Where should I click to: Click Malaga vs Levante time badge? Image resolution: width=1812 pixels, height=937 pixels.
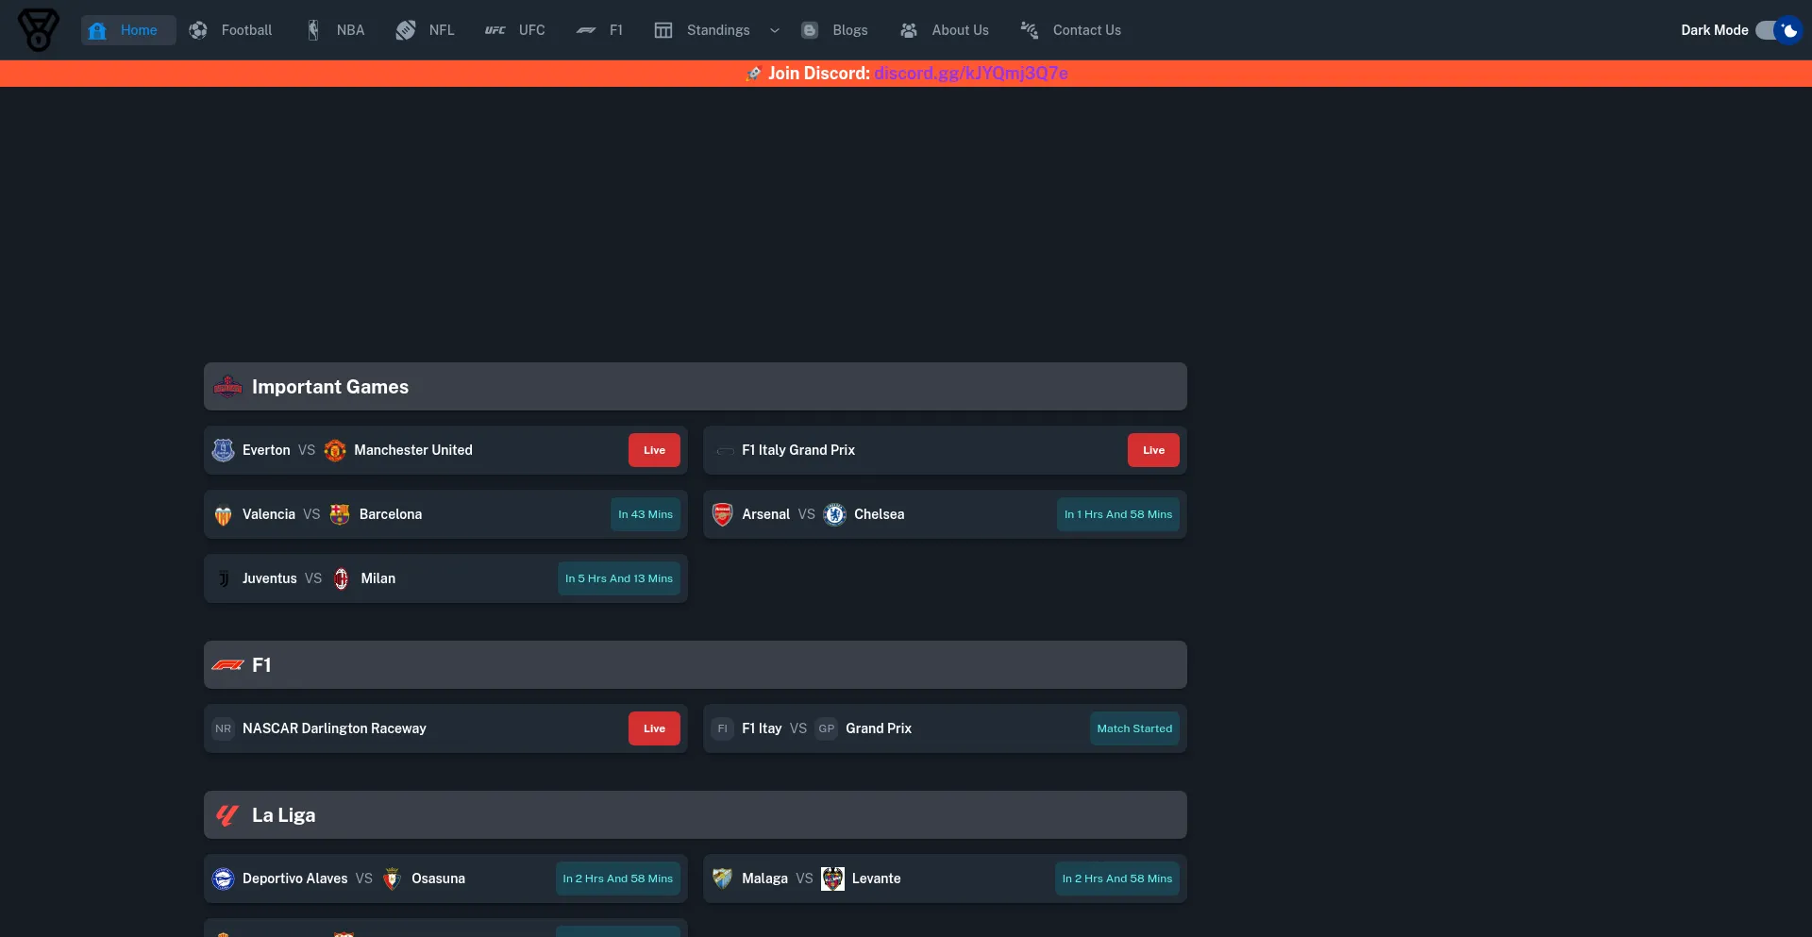pyautogui.click(x=1117, y=878)
